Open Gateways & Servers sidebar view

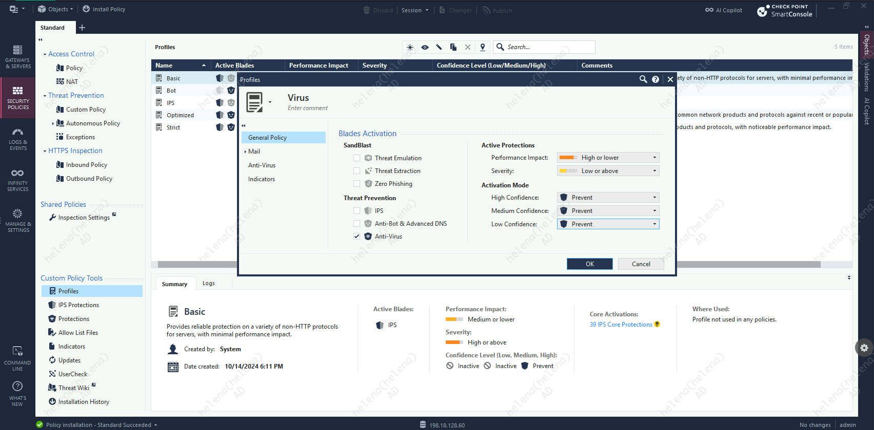tap(17, 56)
